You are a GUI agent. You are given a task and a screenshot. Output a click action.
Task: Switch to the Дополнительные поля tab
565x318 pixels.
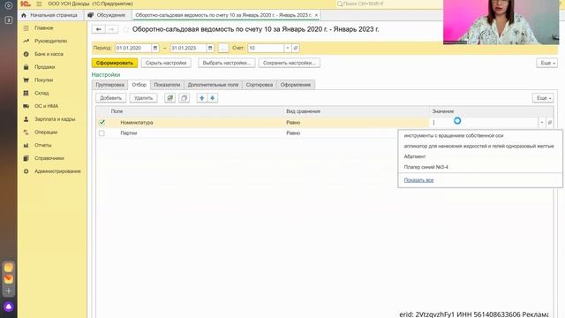point(213,85)
